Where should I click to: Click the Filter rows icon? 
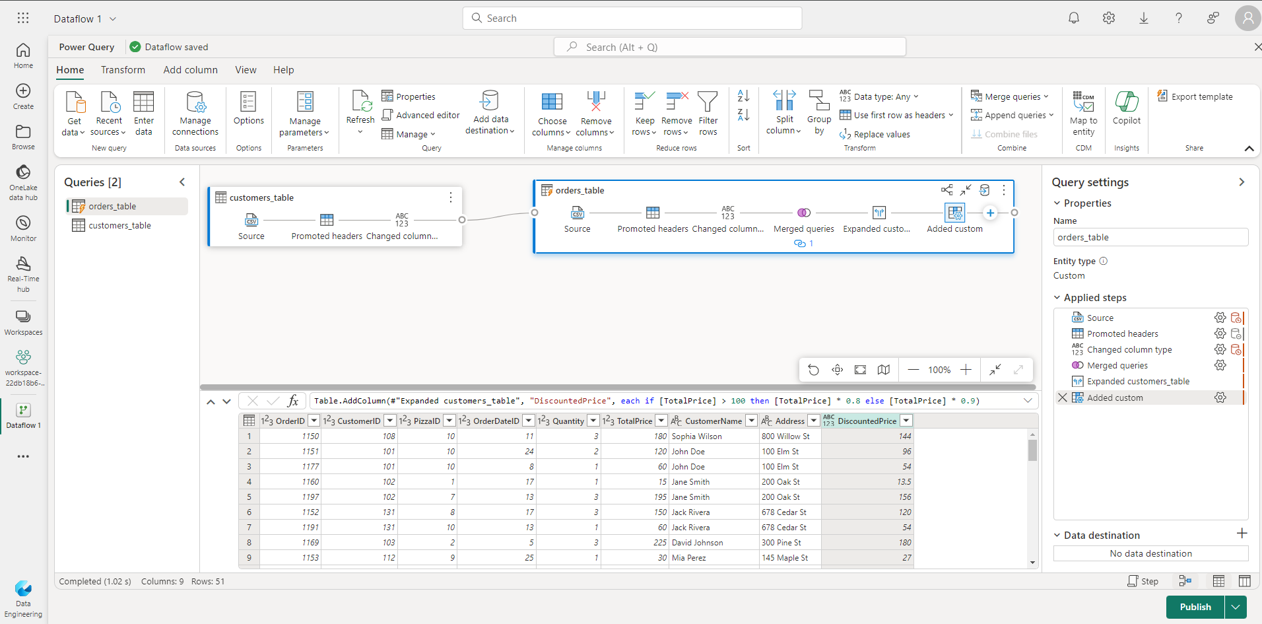(x=708, y=102)
